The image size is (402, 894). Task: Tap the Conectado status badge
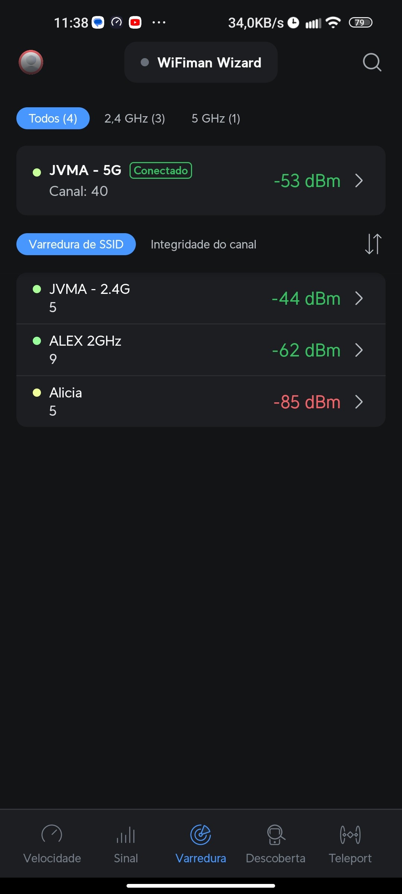[x=160, y=171]
